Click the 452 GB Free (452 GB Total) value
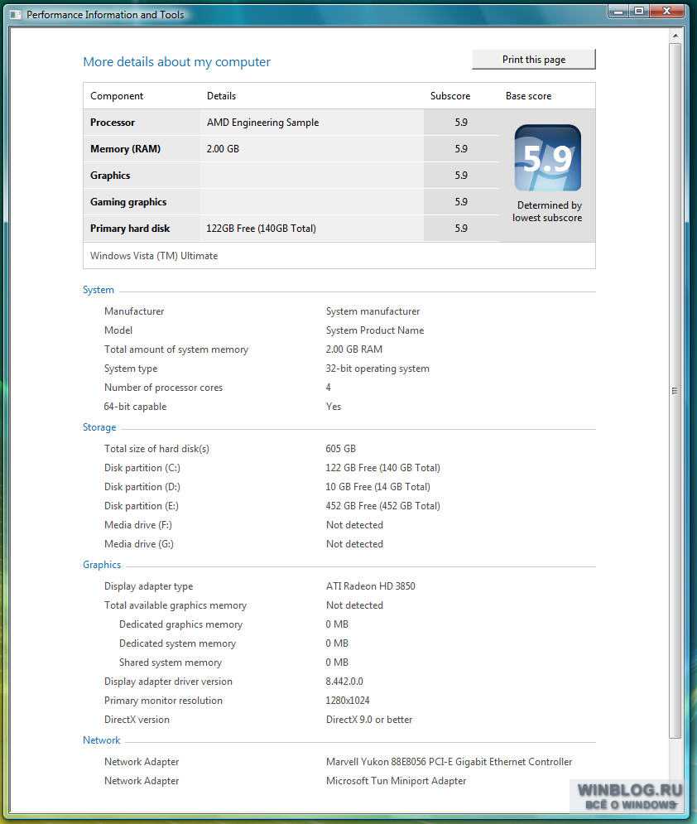The width and height of the screenshot is (697, 824). pyautogui.click(x=382, y=506)
